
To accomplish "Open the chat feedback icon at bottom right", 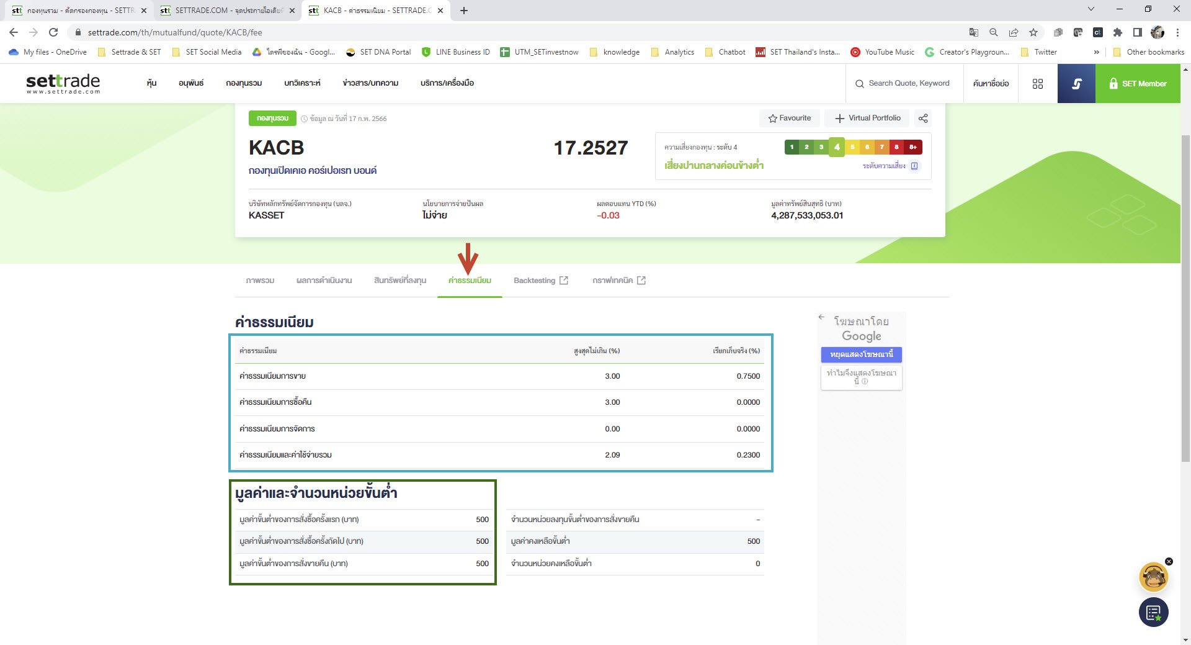I will pos(1153,612).
